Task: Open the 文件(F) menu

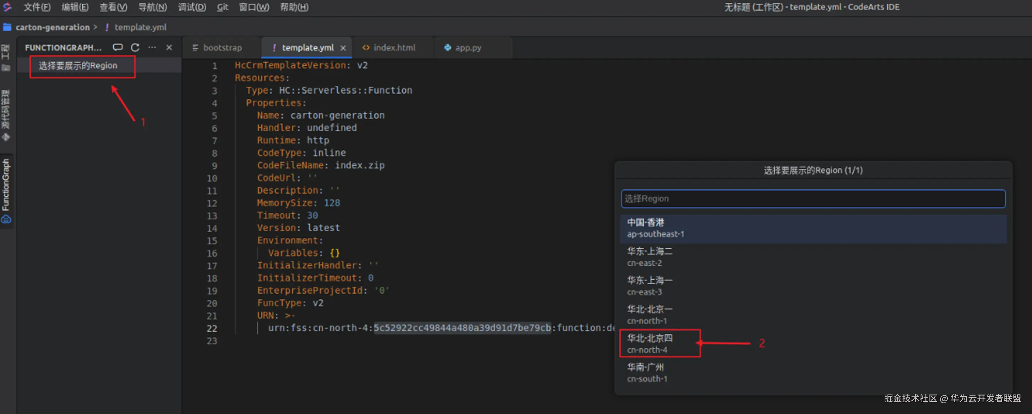Action: [37, 7]
